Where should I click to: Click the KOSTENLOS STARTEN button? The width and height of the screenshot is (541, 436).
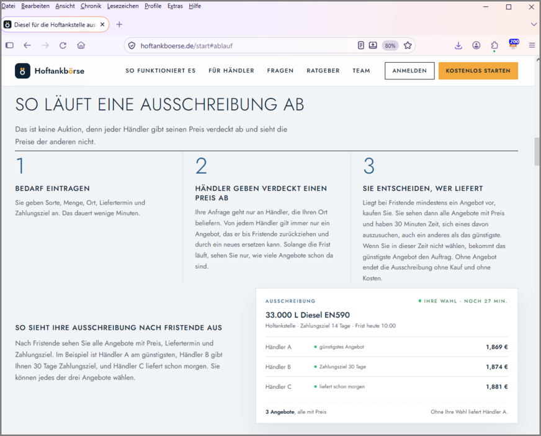(478, 71)
